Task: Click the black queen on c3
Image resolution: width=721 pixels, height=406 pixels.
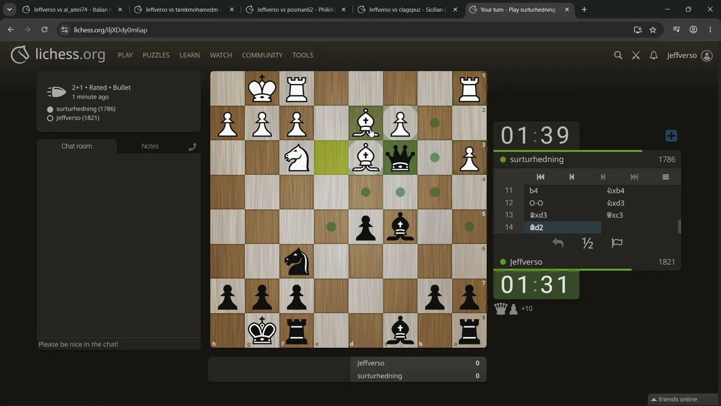Action: click(400, 158)
